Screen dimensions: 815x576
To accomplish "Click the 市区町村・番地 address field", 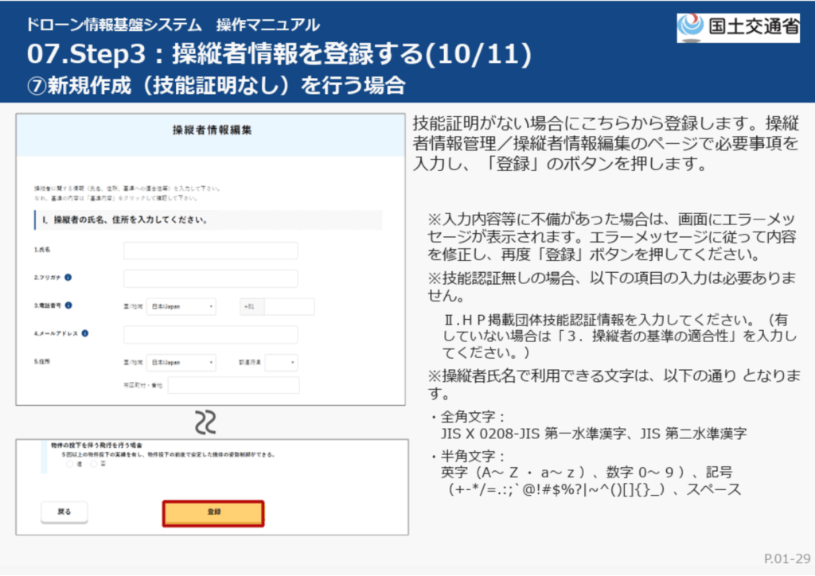I will point(233,386).
